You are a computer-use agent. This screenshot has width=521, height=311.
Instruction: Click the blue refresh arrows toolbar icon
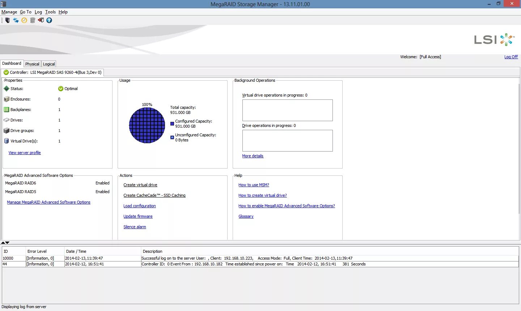click(16, 20)
